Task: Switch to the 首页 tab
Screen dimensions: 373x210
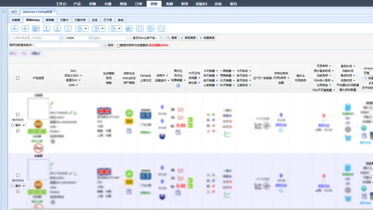Action: 14,12
